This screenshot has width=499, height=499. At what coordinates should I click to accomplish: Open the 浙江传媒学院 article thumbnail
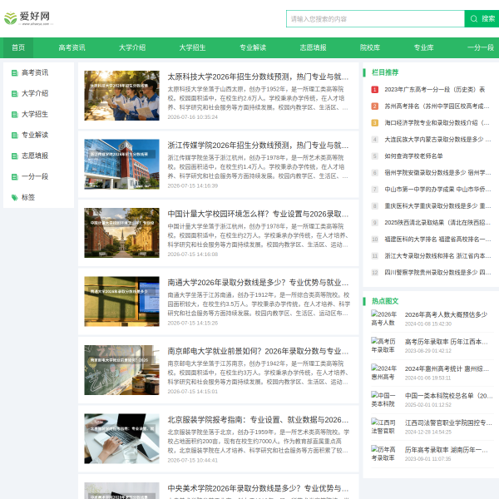[121, 164]
